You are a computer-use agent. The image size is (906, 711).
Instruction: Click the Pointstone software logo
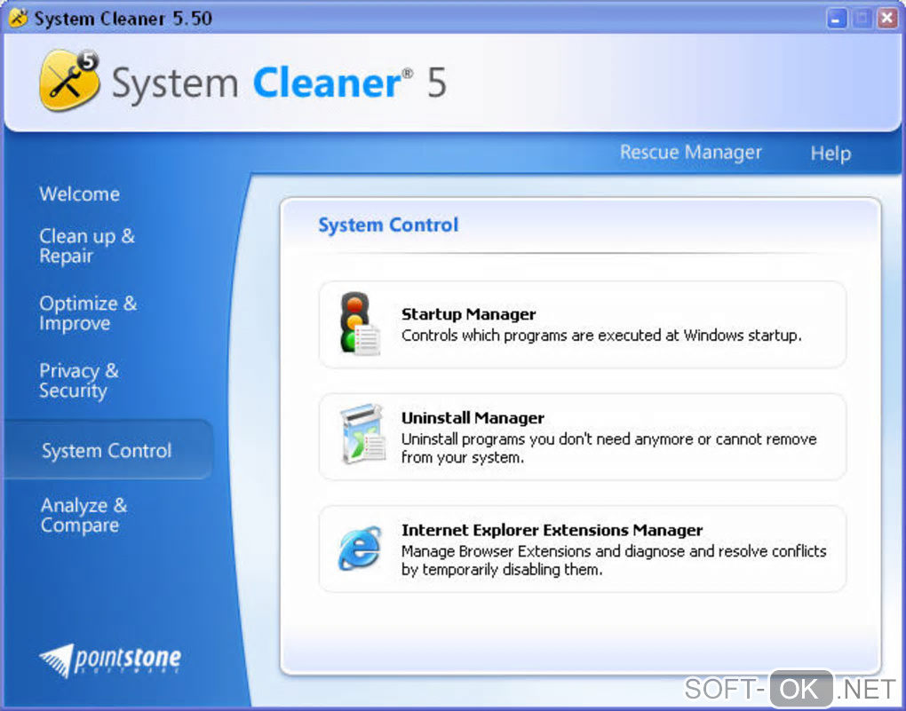pyautogui.click(x=110, y=660)
